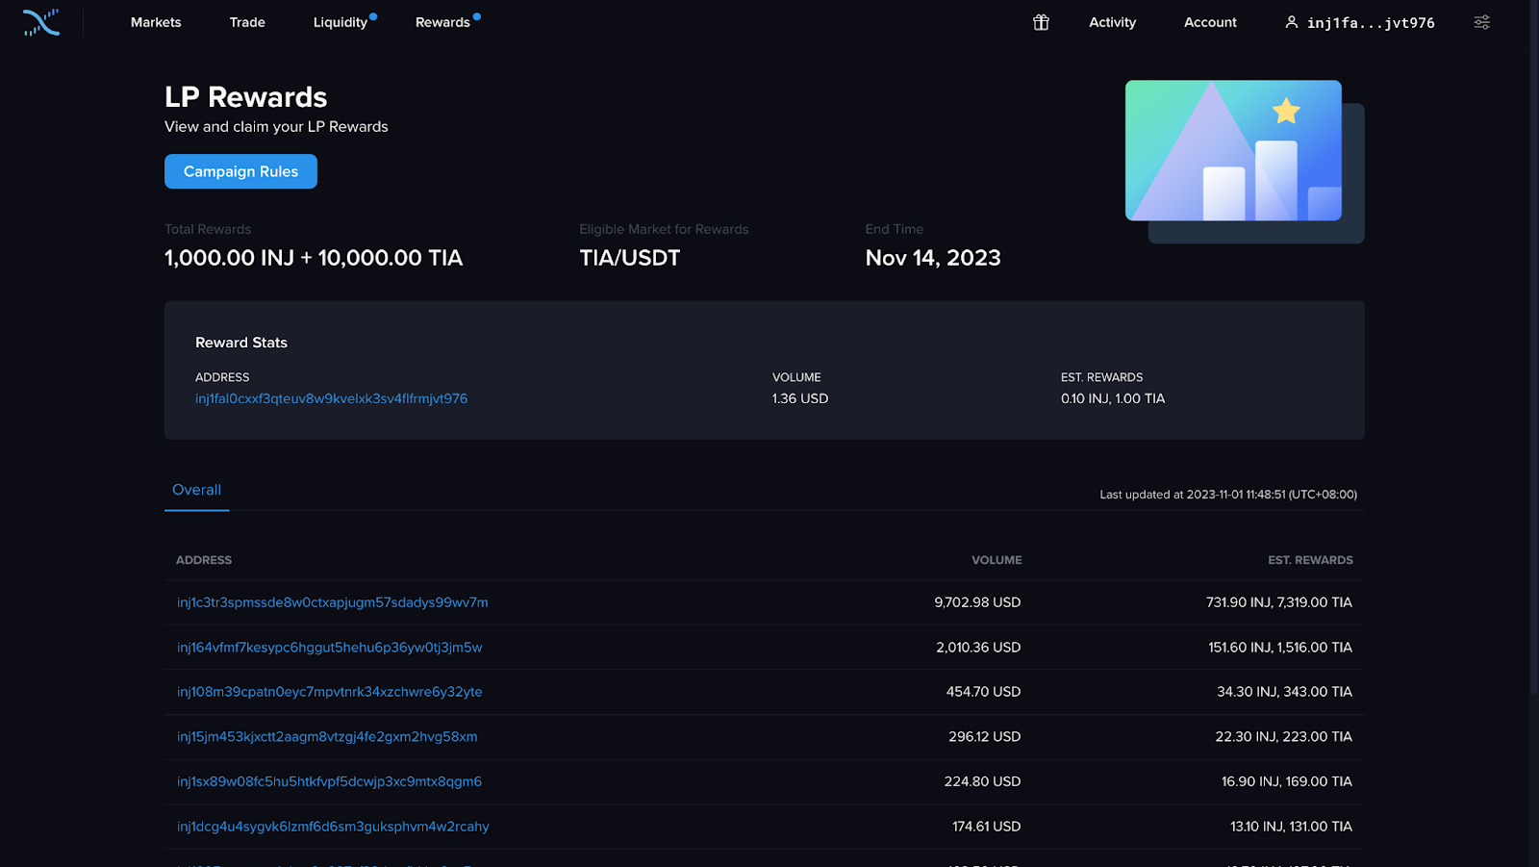
Task: Click the Nov 14, 2023 end time
Action: click(x=933, y=258)
